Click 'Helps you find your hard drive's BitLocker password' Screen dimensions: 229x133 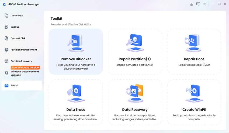[x=76, y=67]
